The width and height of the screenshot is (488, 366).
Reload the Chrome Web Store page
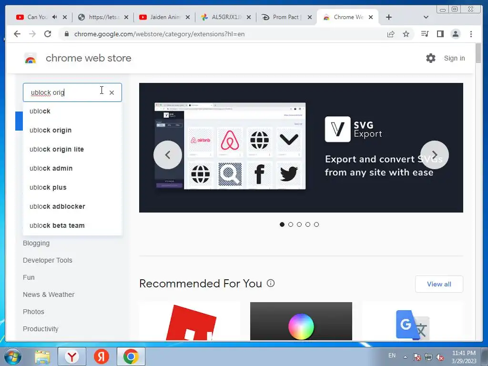pyautogui.click(x=48, y=34)
